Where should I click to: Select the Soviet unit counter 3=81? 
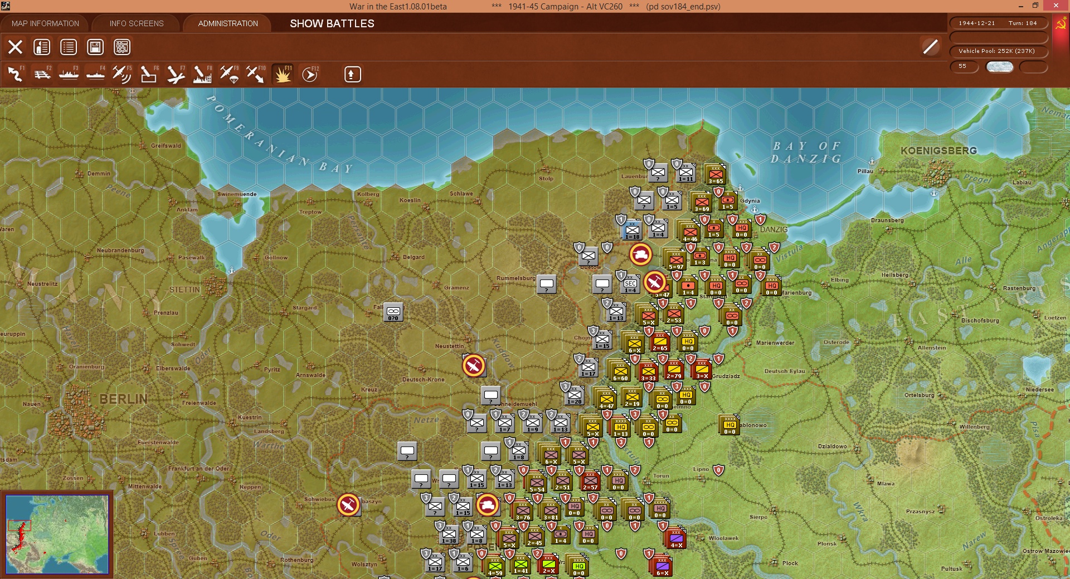click(550, 511)
